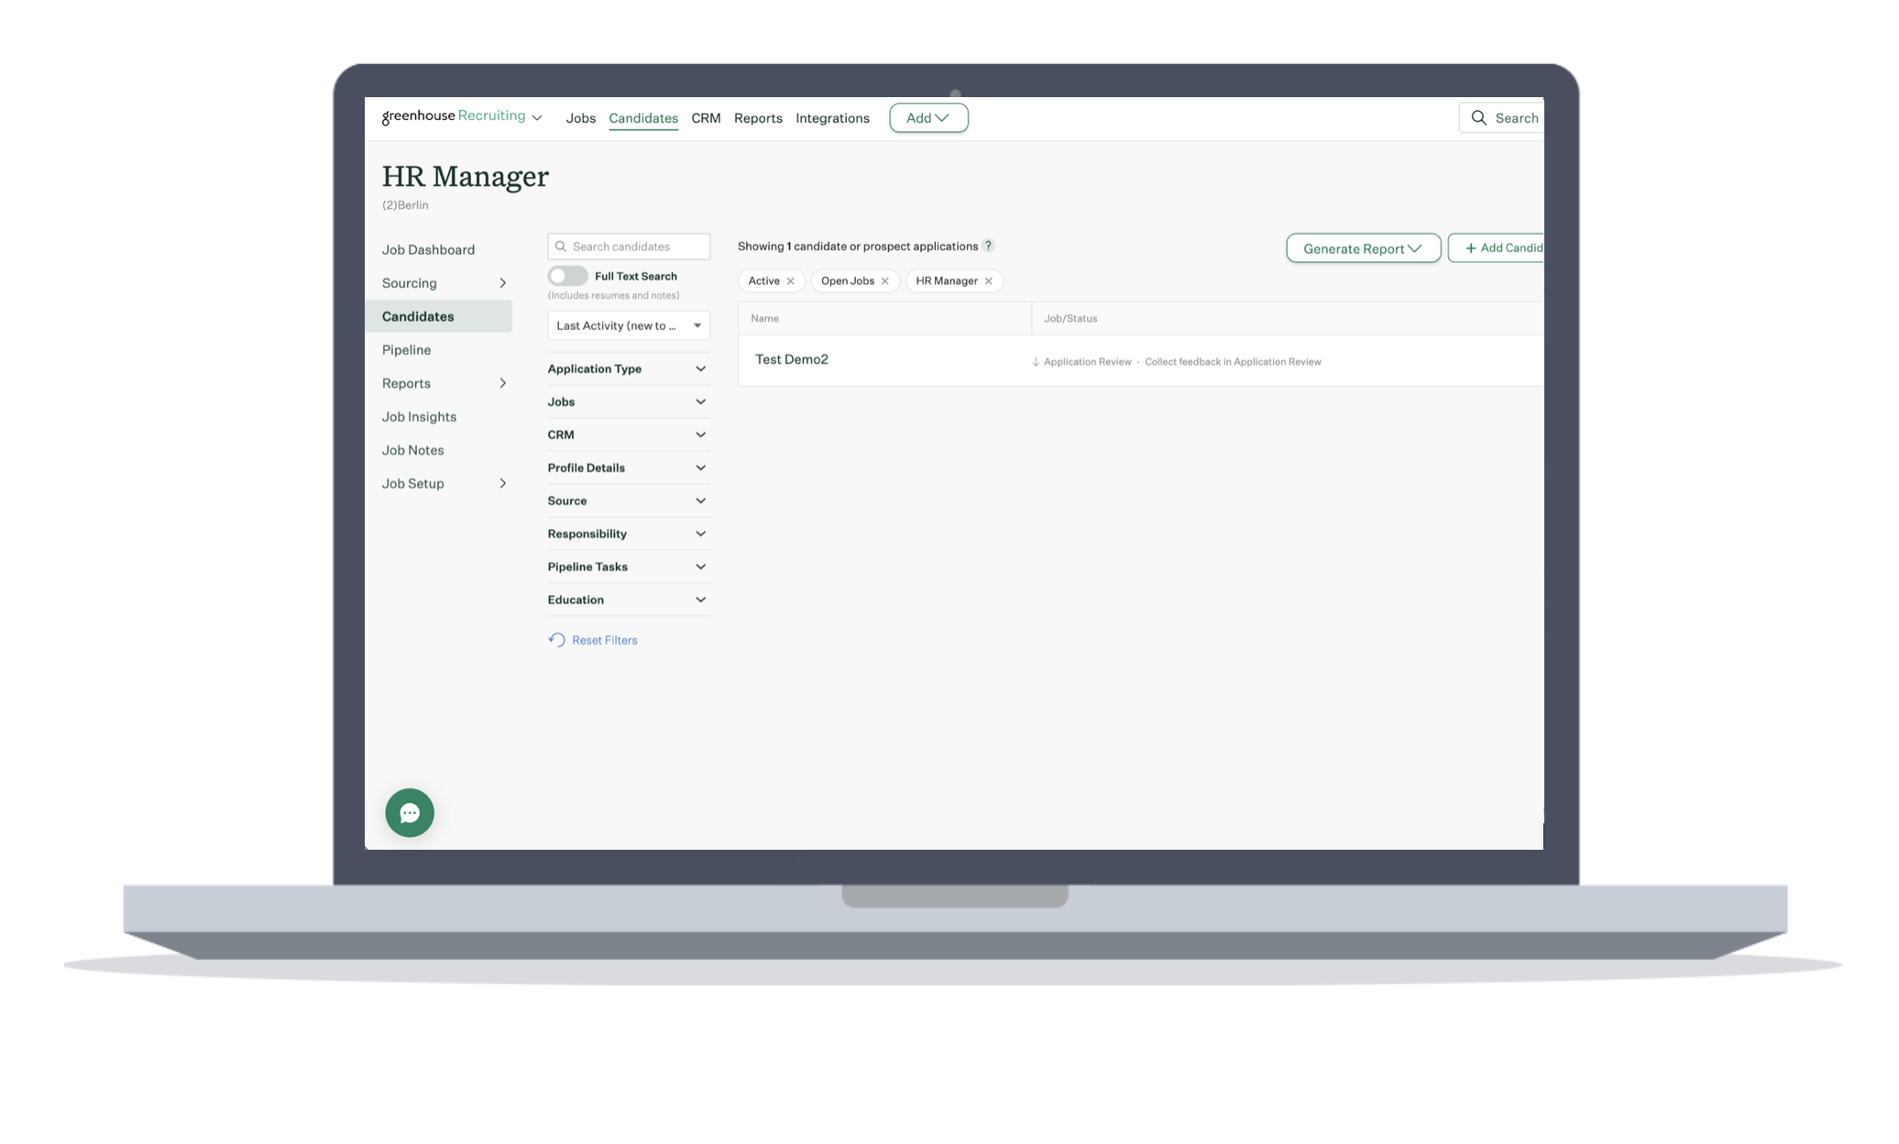Go to Pipeline in the sidebar
Screen dimensions: 1899x1144
(406, 350)
